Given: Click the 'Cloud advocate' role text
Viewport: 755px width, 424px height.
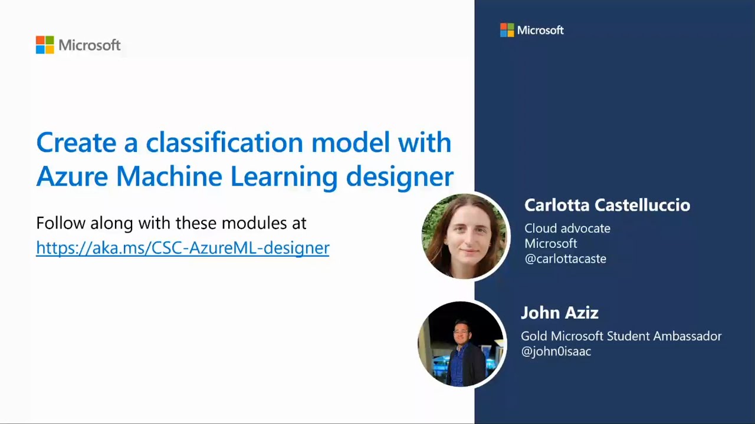Looking at the screenshot, I should (567, 228).
